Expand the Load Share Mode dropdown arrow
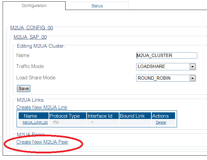The width and height of the screenshot is (207, 160). click(192, 78)
